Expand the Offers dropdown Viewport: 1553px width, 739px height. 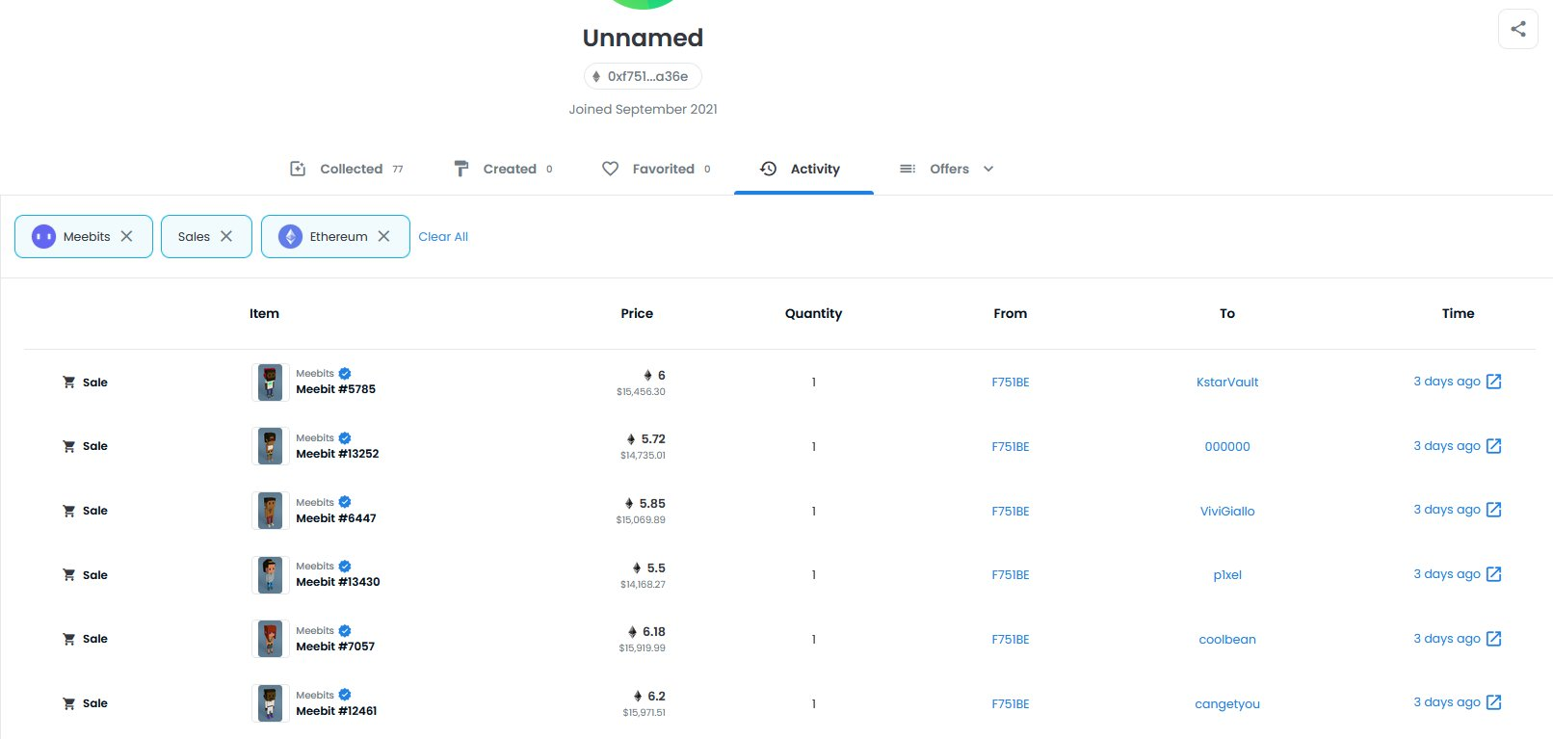point(946,169)
